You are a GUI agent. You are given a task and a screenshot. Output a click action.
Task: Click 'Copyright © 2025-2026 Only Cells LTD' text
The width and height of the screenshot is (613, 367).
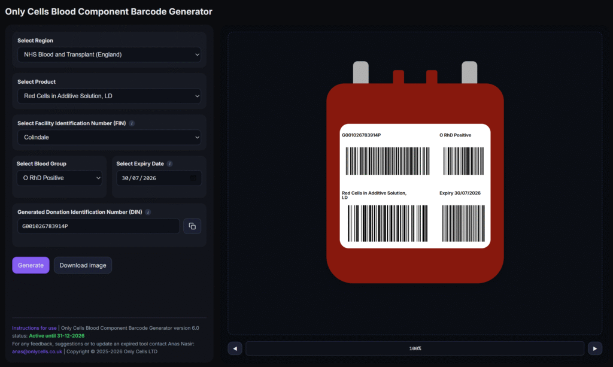pos(112,351)
